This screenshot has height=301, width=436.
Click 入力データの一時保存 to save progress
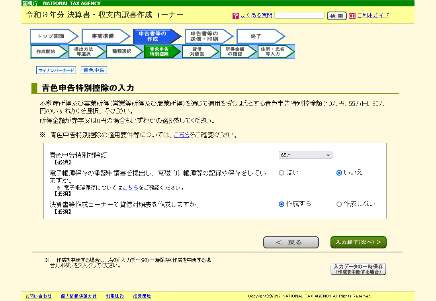pos(358,269)
